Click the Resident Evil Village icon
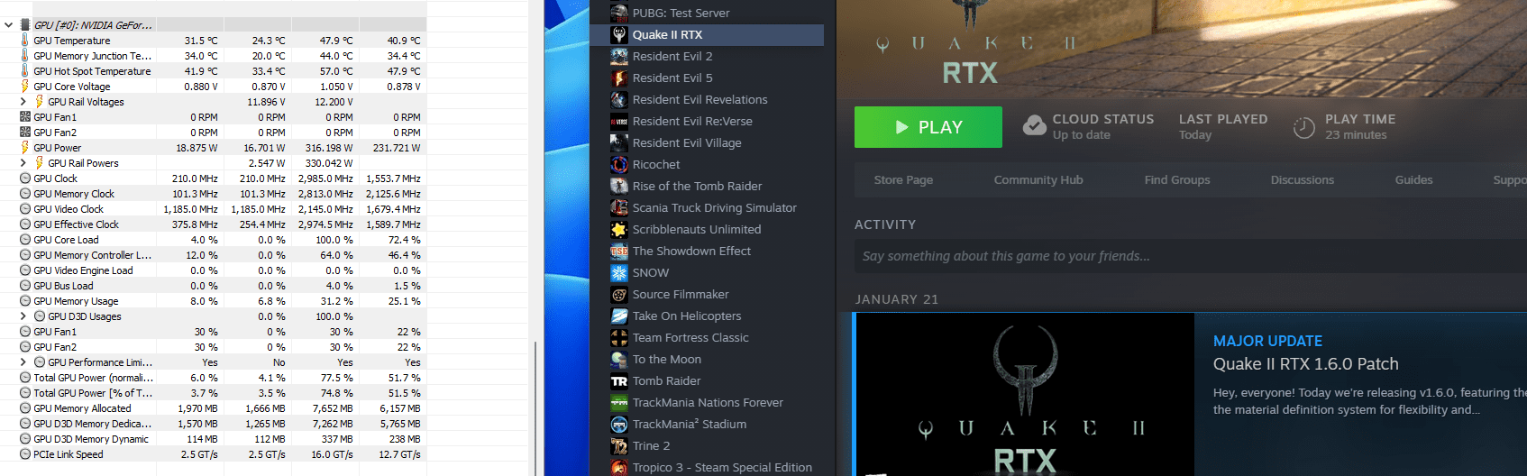Screen dimensions: 1527x476 pyautogui.click(x=619, y=142)
